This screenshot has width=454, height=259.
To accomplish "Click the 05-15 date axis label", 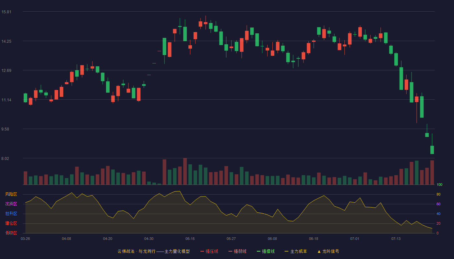I will pyautogui.click(x=190, y=239).
